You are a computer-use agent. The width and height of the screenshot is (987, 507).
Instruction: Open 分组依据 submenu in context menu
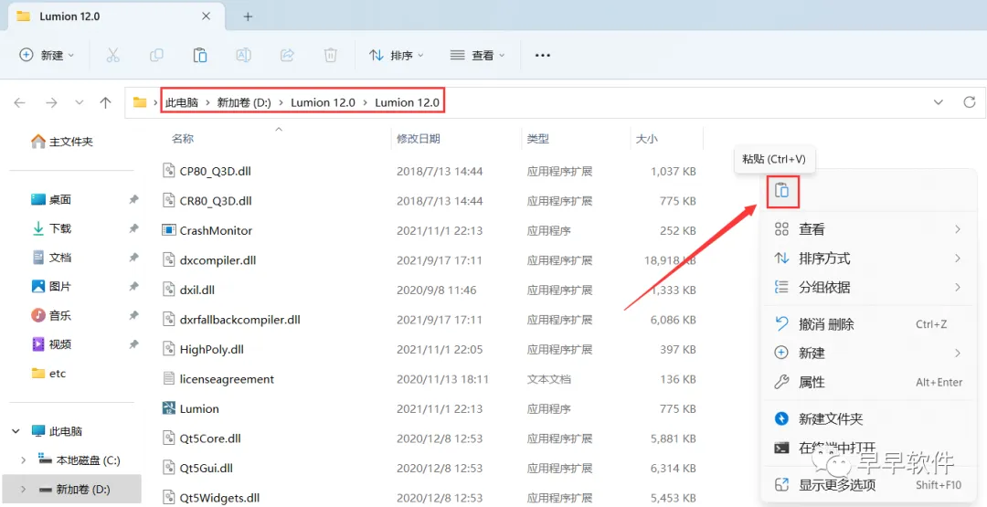(868, 288)
